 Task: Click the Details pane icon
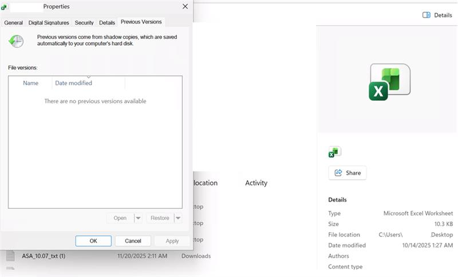[x=426, y=15]
